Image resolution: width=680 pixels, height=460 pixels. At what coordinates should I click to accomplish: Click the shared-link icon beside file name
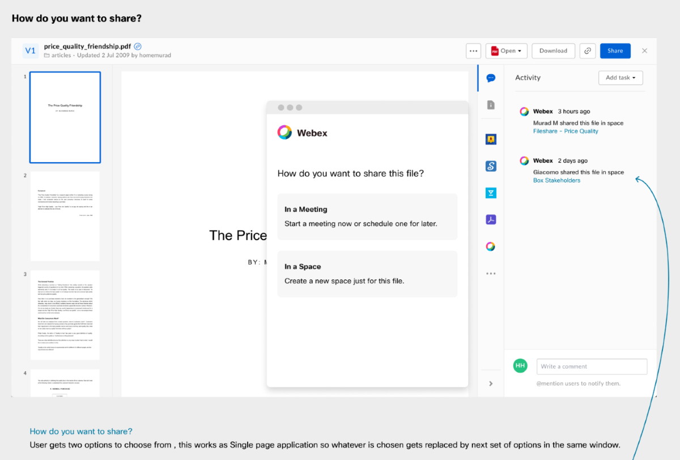tap(138, 46)
